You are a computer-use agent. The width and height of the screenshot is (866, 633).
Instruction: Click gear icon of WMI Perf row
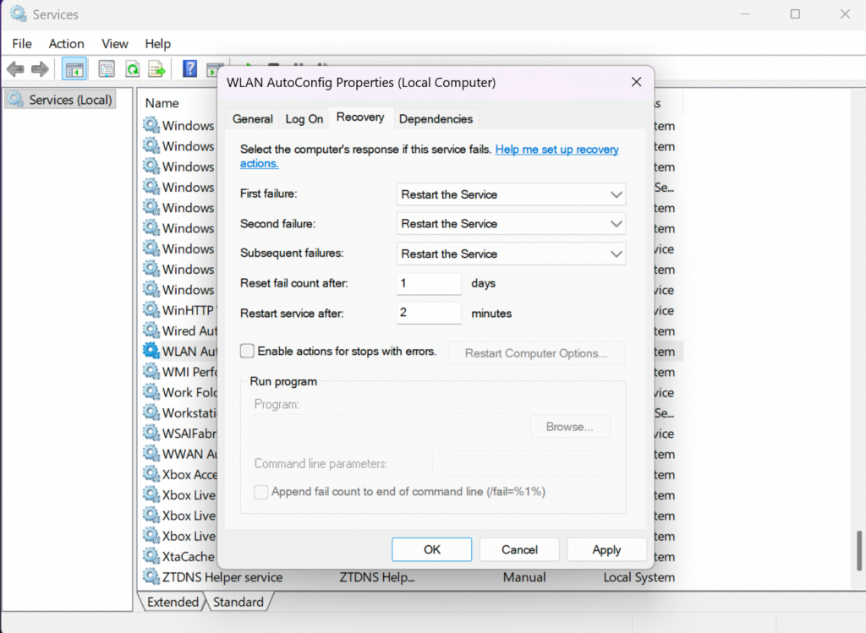click(151, 371)
